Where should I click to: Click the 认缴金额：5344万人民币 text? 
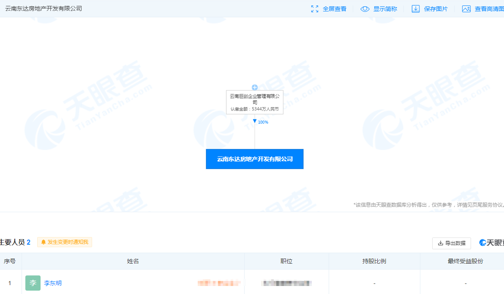(255, 109)
